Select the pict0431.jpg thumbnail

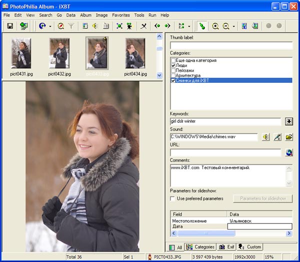pyautogui.click(x=21, y=53)
